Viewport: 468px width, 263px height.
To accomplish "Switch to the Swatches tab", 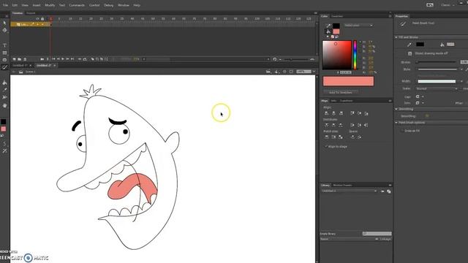I will (337, 16).
